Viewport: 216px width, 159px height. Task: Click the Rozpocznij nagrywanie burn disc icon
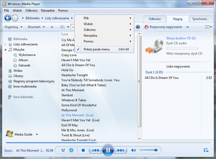tap(147, 27)
